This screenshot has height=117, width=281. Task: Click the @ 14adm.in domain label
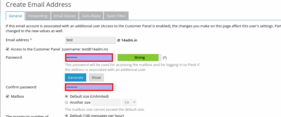click(x=127, y=40)
